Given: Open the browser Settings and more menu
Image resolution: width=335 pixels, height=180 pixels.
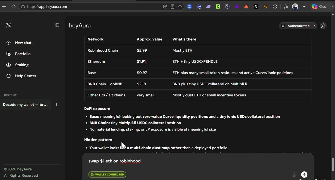Looking at the screenshot, I should (305, 6).
